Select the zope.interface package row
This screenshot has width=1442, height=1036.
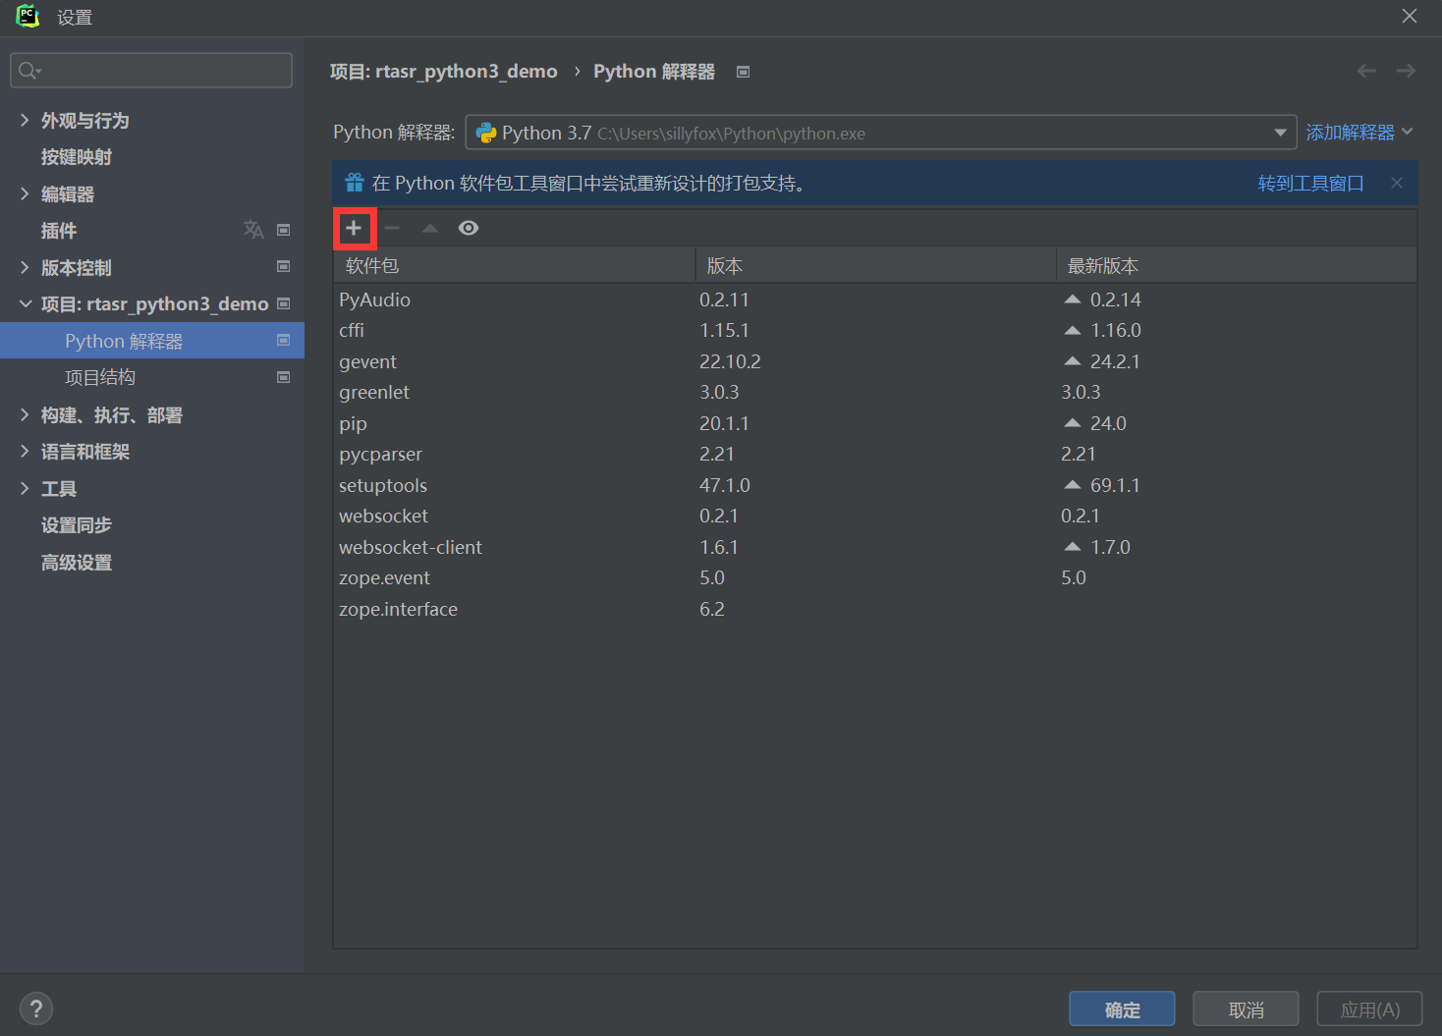tap(875, 609)
